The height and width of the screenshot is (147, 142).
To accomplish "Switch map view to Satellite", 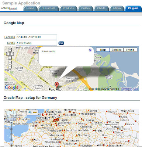I will [117, 50].
